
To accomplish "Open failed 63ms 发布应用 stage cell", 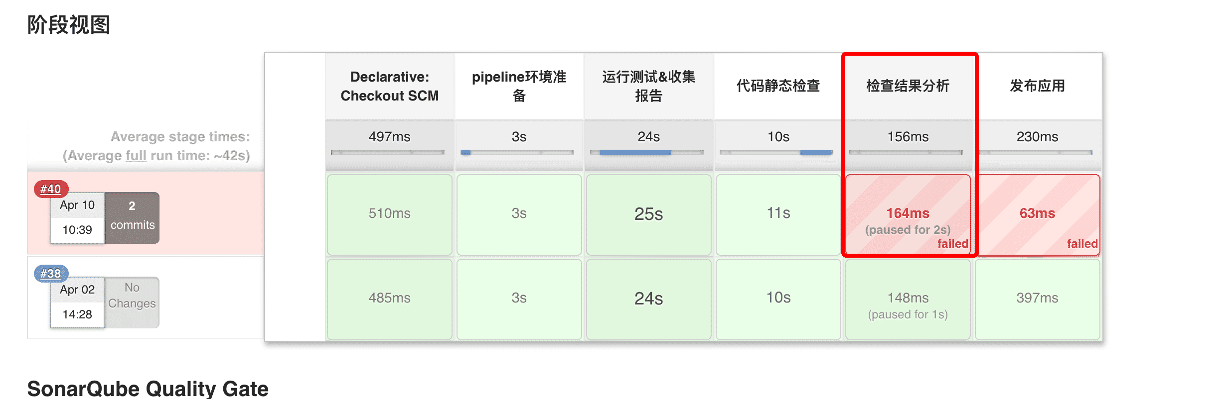I will point(1037,214).
